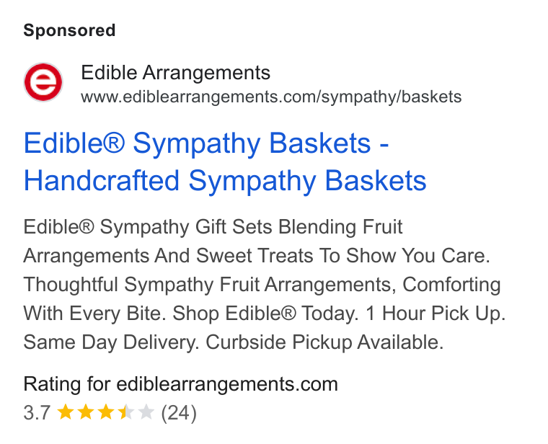The width and height of the screenshot is (548, 444).
Task: Click the ad description mentioning Same Day Delivery
Action: click(265, 285)
